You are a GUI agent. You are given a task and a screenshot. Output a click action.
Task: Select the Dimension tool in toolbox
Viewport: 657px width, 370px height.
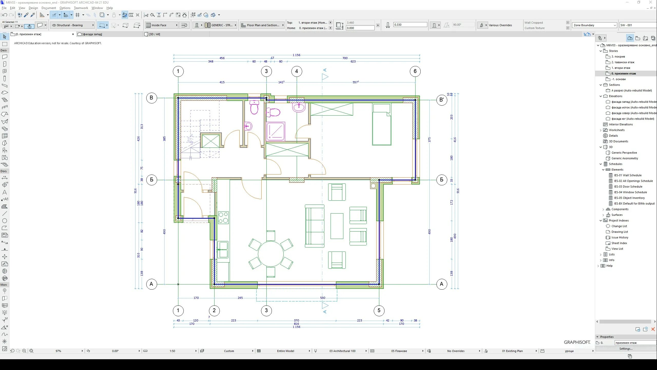pyautogui.click(x=5, y=178)
